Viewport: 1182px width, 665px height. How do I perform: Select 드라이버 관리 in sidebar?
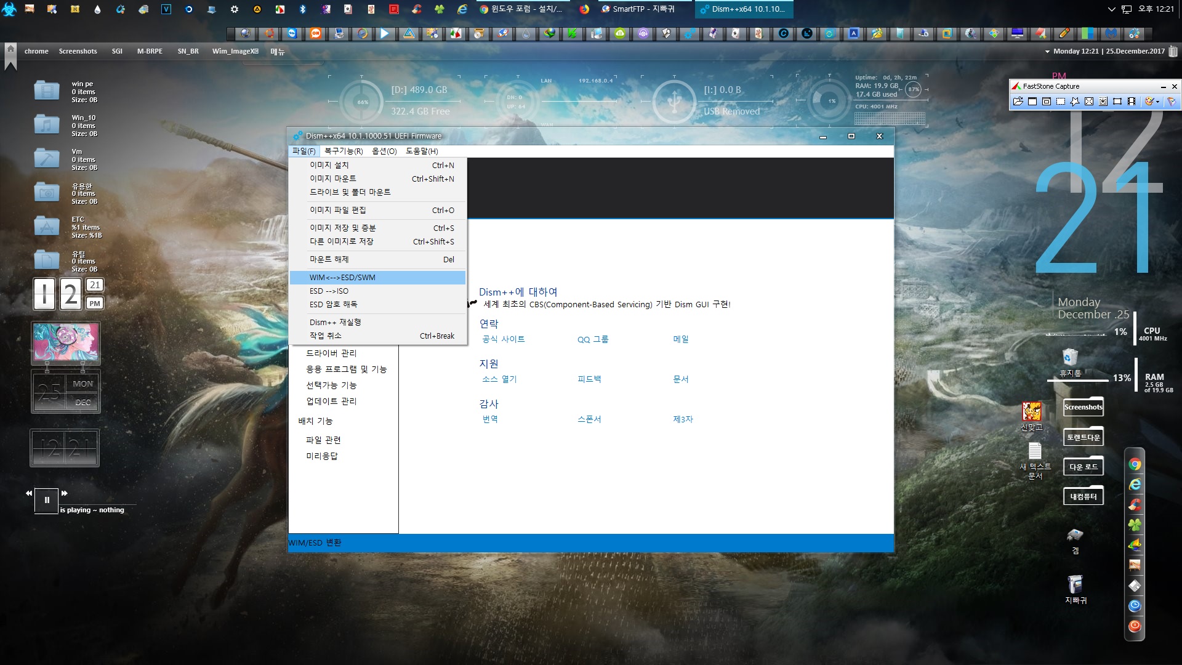[x=331, y=353]
